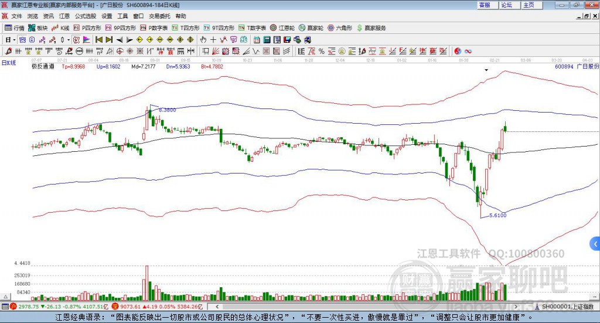
Task: Open the 帮助 menu
Action: (x=180, y=16)
